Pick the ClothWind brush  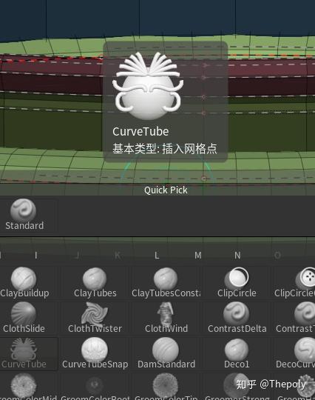166,318
